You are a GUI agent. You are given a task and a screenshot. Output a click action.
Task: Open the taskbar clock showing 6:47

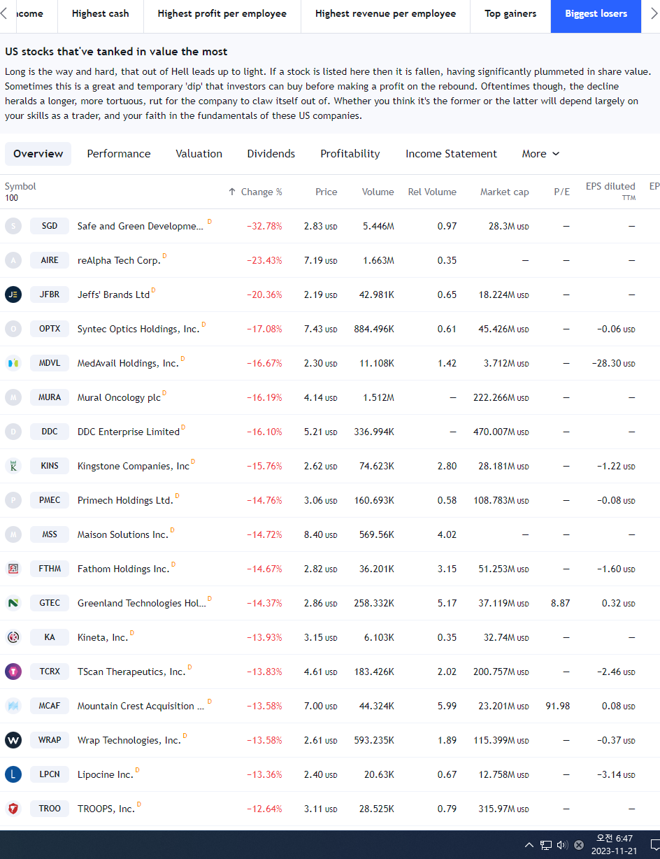point(614,845)
